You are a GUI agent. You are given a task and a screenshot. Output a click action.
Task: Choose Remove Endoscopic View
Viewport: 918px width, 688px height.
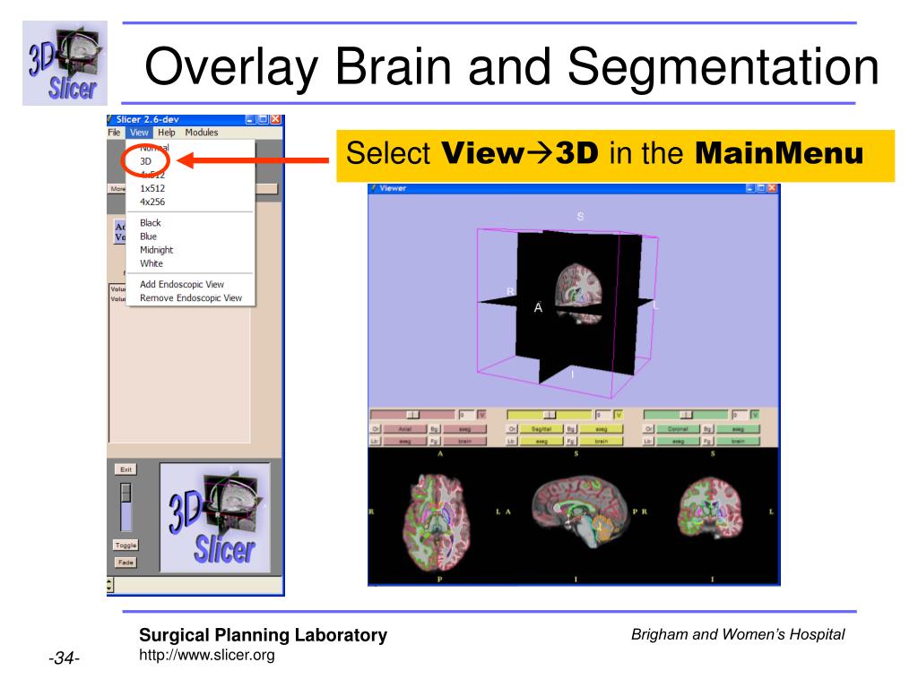click(x=190, y=297)
